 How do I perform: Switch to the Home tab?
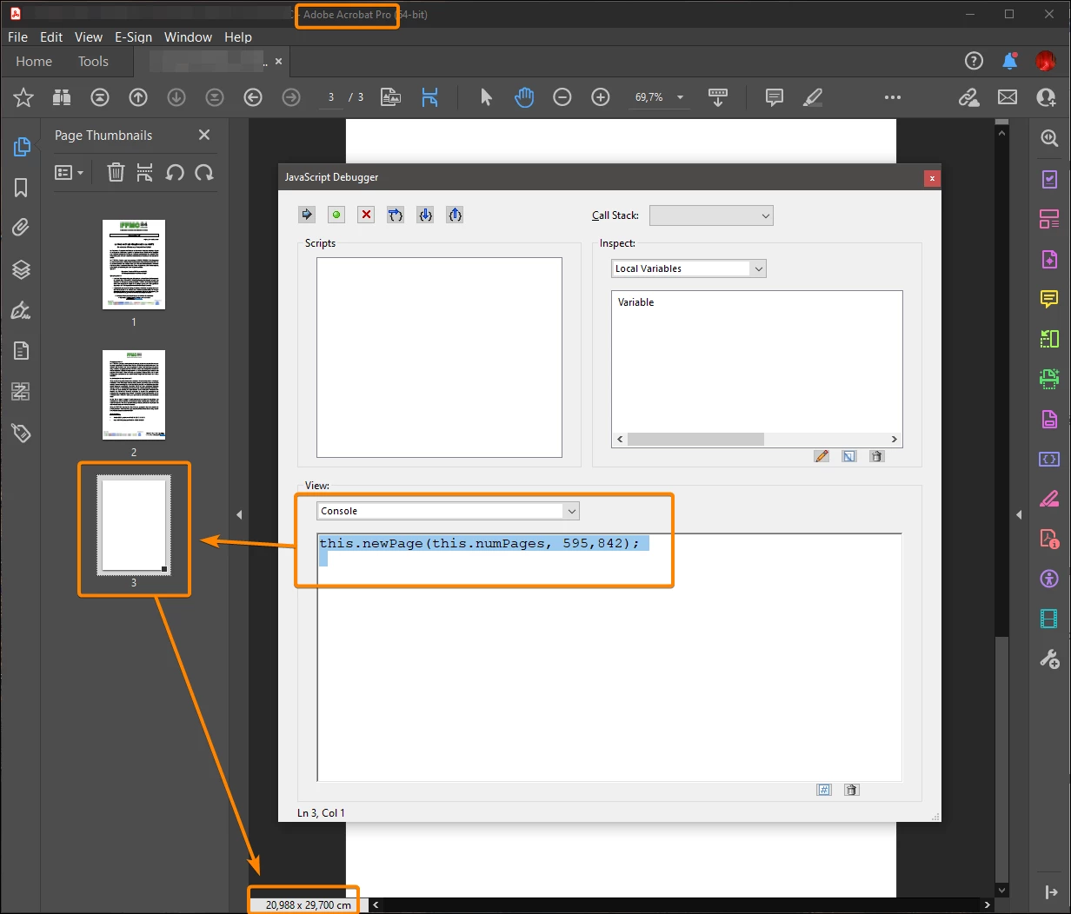coord(34,62)
